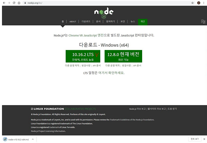
Task: Close the downloads bar
Action: [204, 139]
